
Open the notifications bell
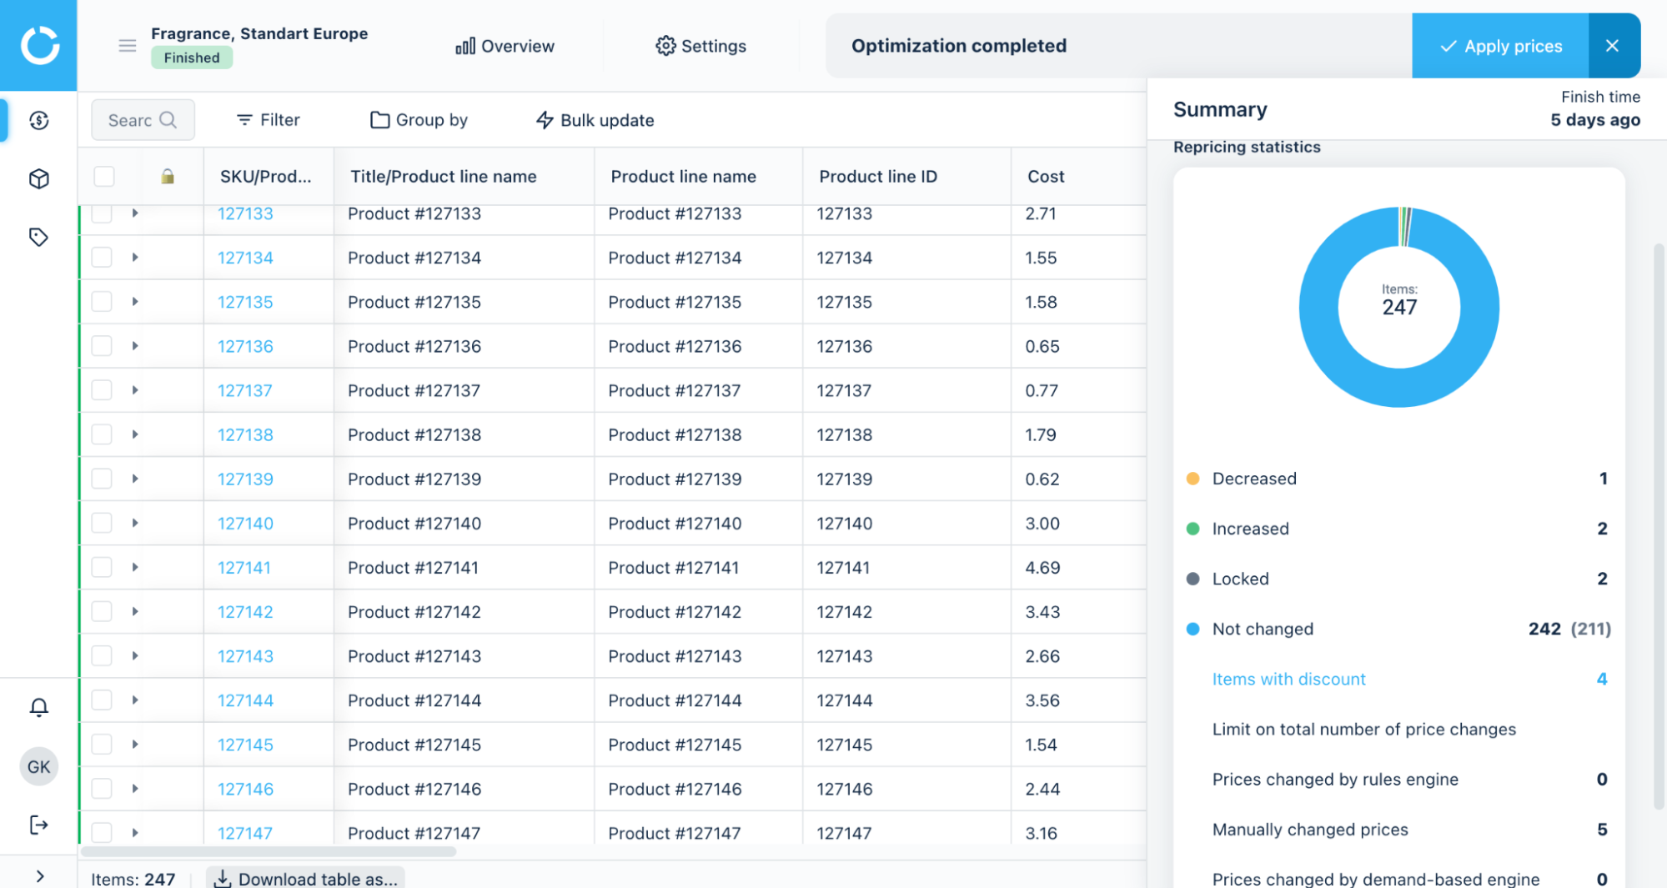pyautogui.click(x=38, y=708)
